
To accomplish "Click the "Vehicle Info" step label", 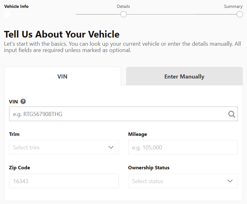I will [x=16, y=6].
